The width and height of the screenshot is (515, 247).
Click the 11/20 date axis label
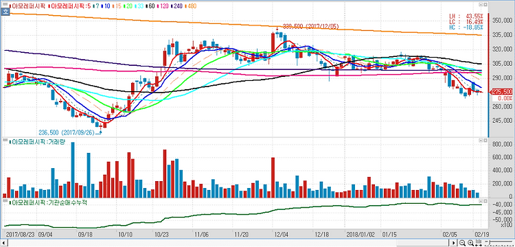241,235
